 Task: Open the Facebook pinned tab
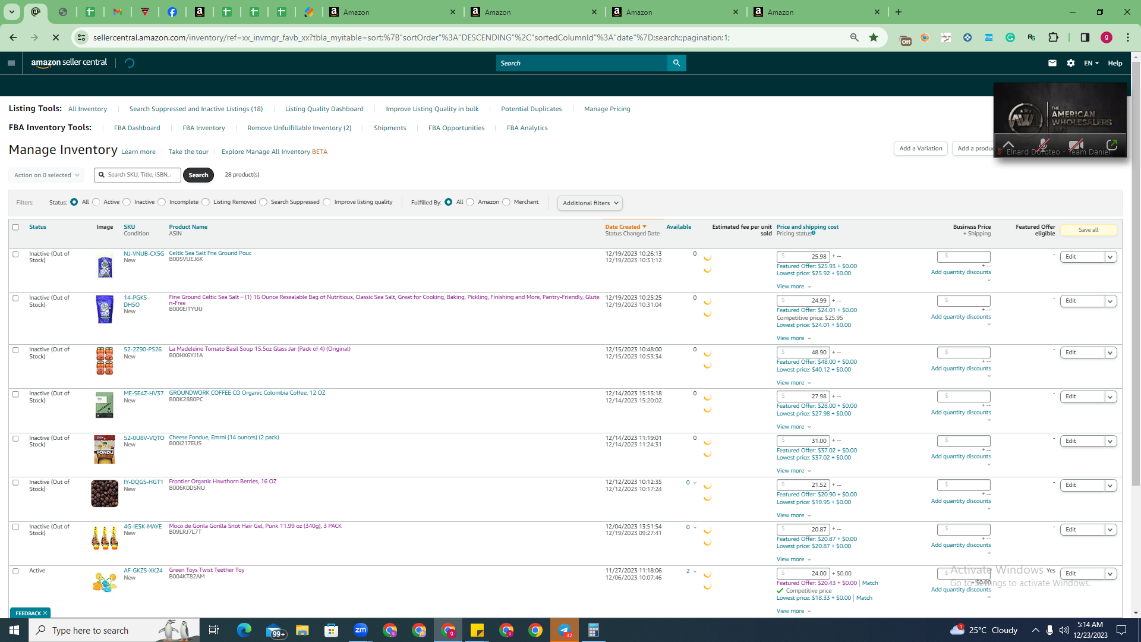click(x=172, y=12)
